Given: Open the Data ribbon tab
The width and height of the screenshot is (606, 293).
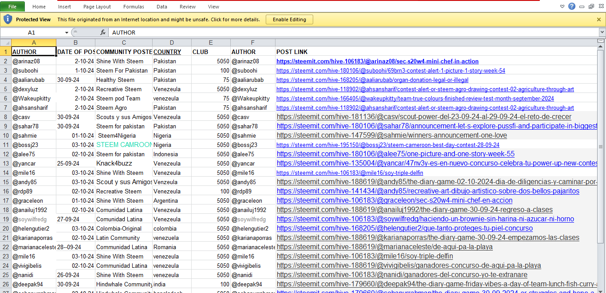Looking at the screenshot, I should pyautogui.click(x=162, y=7).
